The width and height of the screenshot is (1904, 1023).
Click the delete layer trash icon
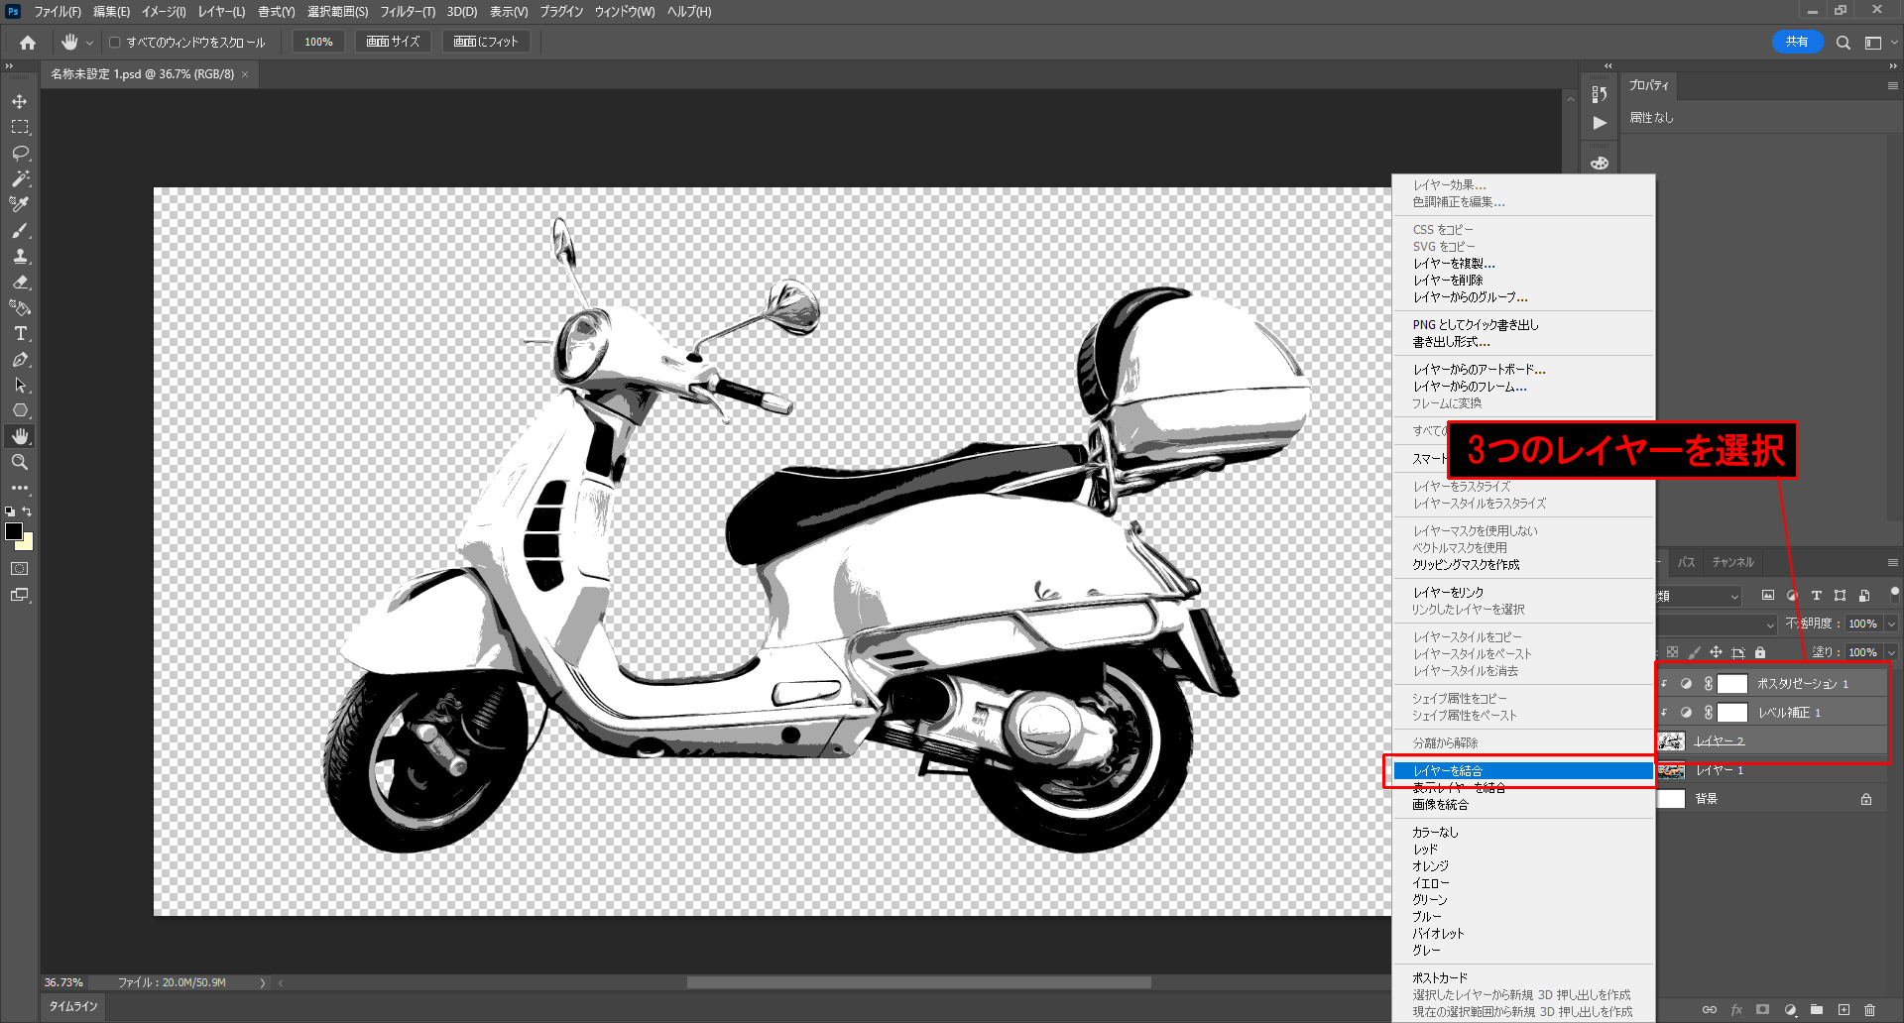(x=1869, y=1010)
